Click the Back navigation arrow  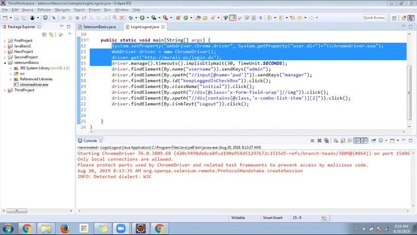300,18
